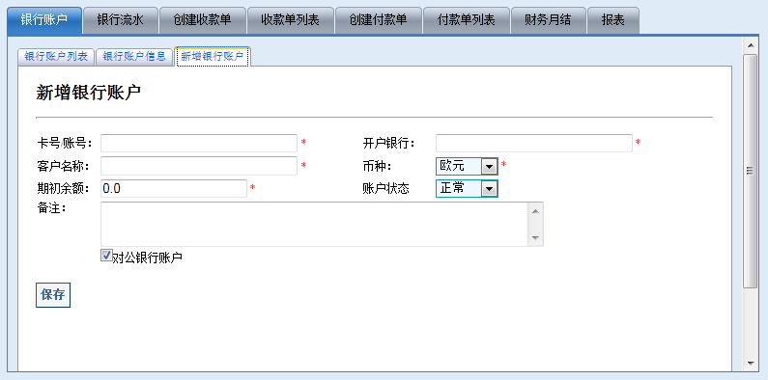Click the 保存 button
Screen dimensions: 768x380
point(53,295)
